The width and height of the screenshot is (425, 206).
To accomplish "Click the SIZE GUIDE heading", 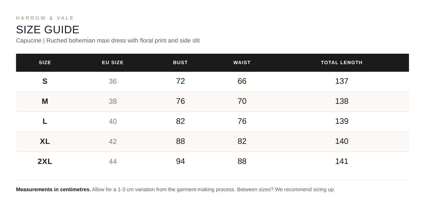I will [48, 30].
